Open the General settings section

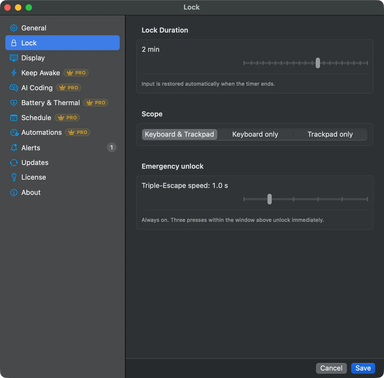click(62, 28)
